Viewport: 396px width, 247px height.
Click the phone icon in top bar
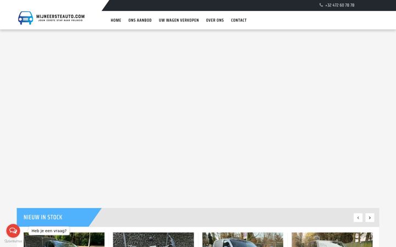[321, 5]
